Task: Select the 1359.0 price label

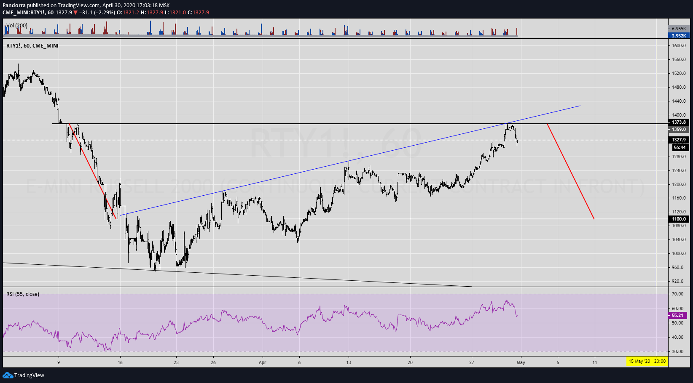Action: point(679,129)
